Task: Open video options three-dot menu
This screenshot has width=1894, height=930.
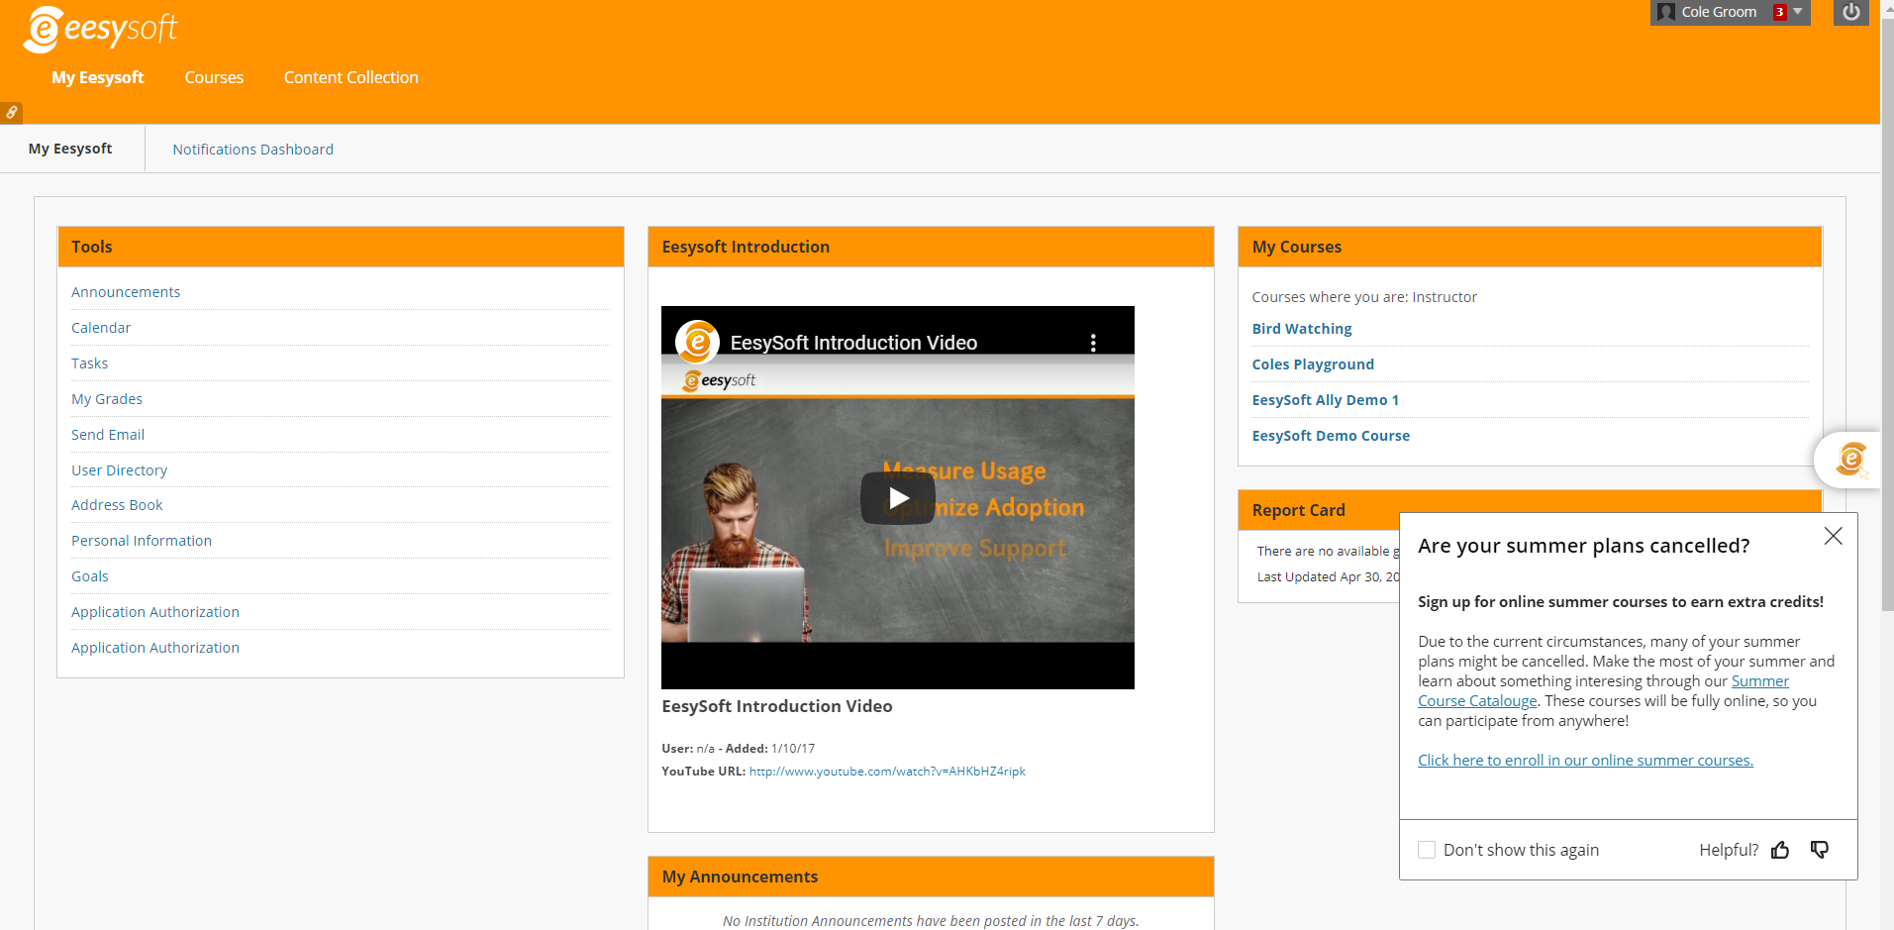Action: tap(1093, 343)
